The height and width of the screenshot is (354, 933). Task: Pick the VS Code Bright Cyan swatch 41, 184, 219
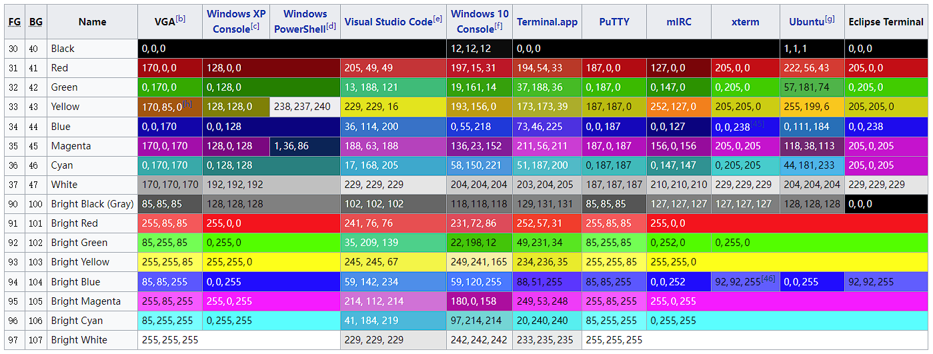(x=393, y=321)
